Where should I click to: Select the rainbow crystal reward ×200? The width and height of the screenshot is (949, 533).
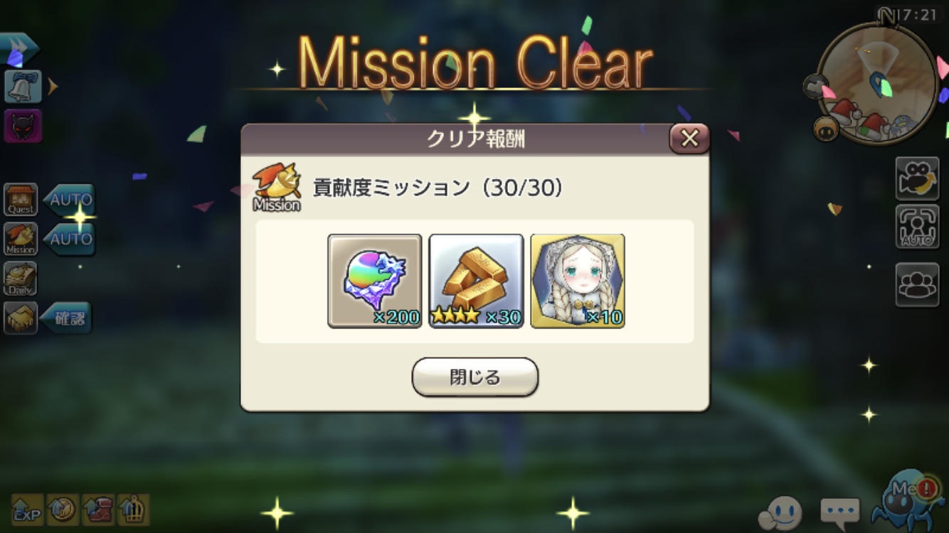pos(375,281)
